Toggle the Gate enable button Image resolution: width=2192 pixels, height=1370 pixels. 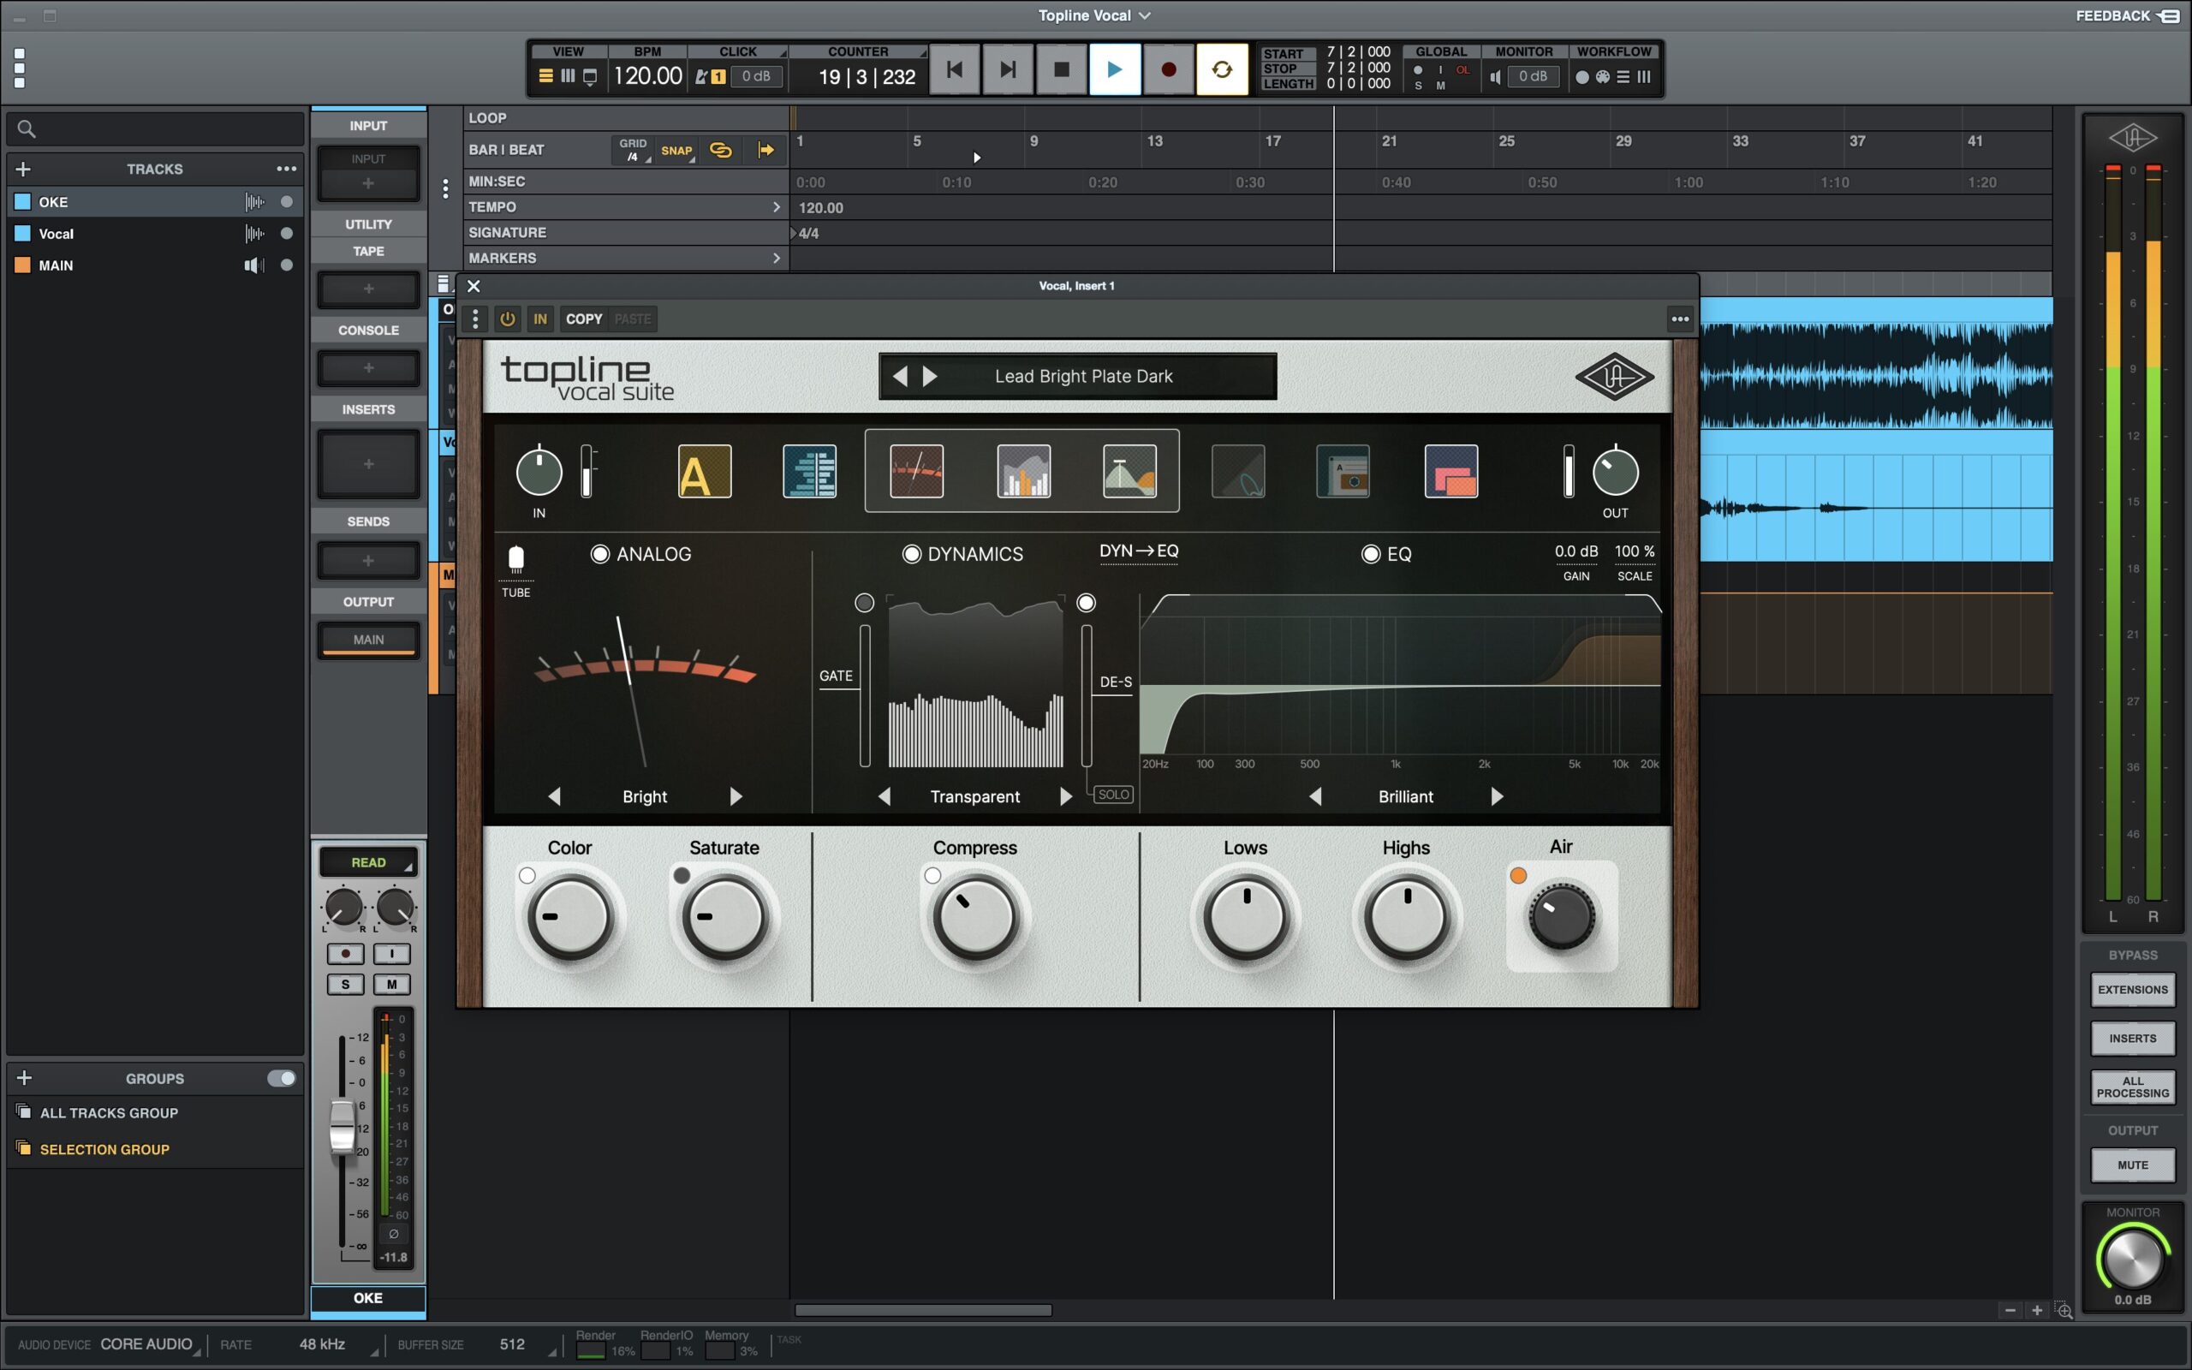(x=864, y=603)
